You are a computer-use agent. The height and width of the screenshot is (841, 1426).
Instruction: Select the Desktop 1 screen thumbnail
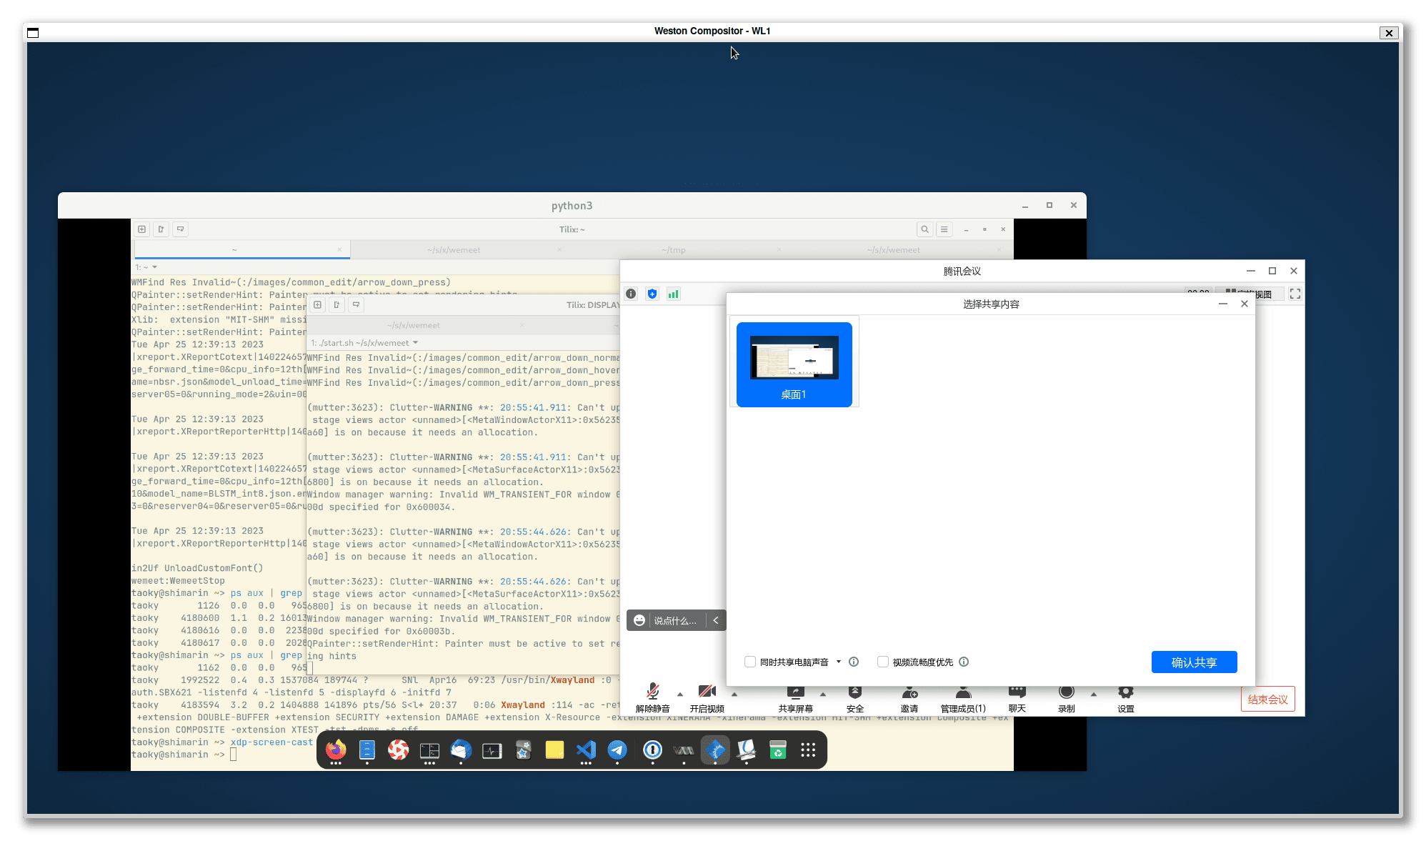point(794,364)
